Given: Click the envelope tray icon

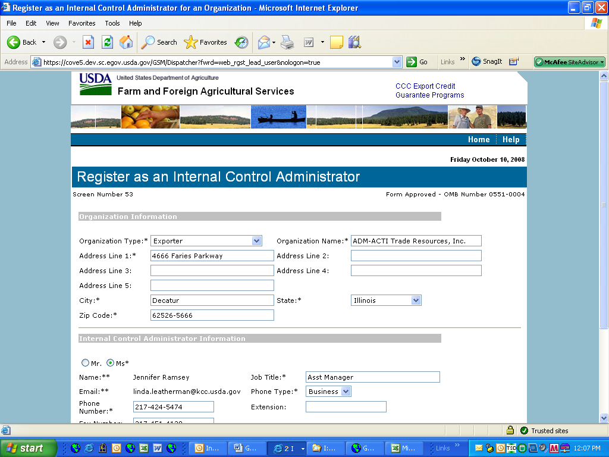Looking at the screenshot, I should 479,448.
